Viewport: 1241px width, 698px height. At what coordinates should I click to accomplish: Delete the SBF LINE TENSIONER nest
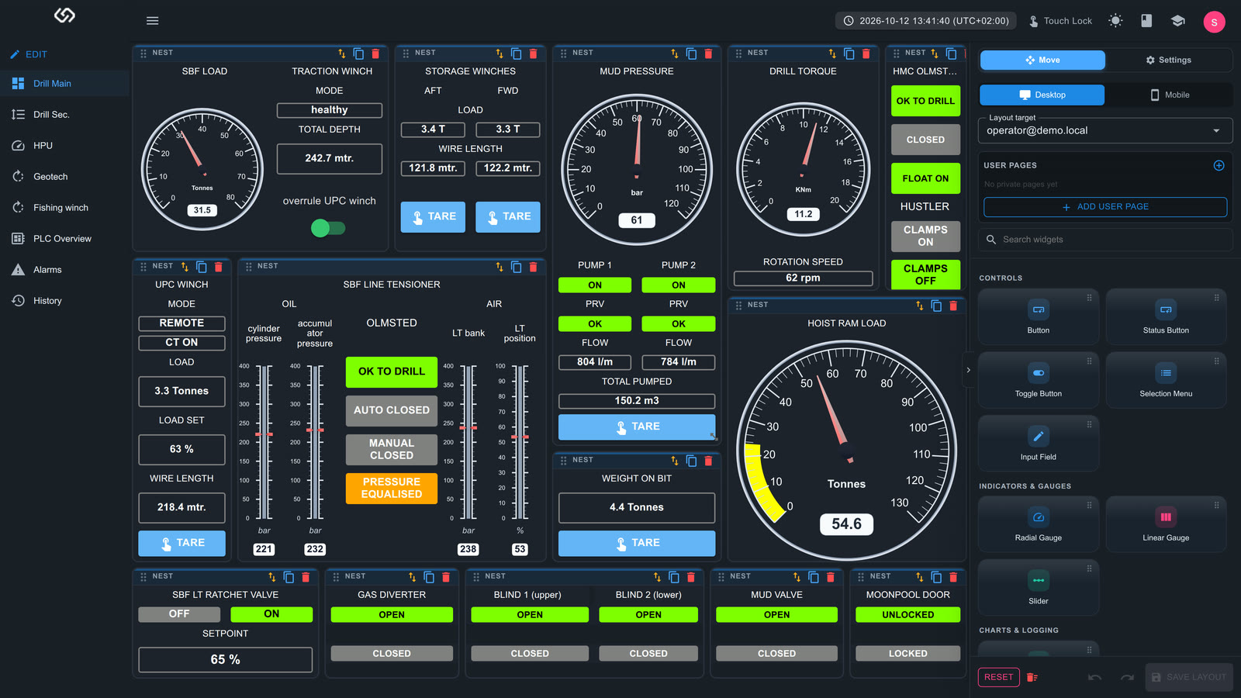[534, 267]
